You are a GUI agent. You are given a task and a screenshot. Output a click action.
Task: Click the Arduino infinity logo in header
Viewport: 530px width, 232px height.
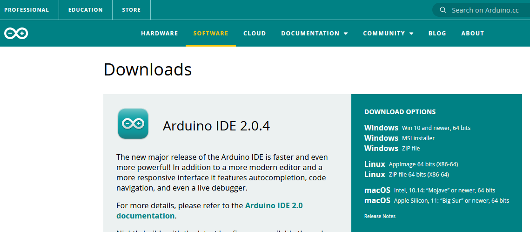(x=16, y=34)
